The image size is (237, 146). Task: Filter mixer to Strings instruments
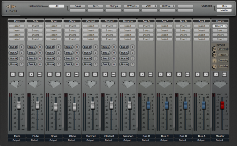click(114, 6)
